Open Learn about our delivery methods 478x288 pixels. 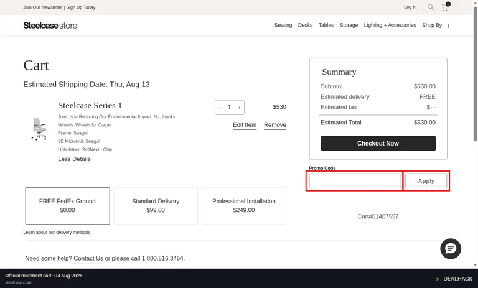tap(57, 232)
